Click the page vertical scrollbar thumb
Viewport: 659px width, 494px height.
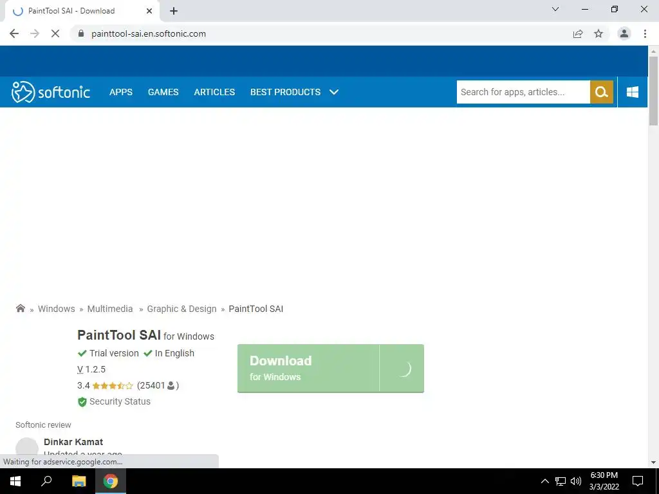pyautogui.click(x=653, y=90)
